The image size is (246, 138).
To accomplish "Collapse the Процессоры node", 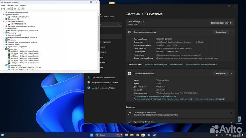I will click(x=4, y=49).
